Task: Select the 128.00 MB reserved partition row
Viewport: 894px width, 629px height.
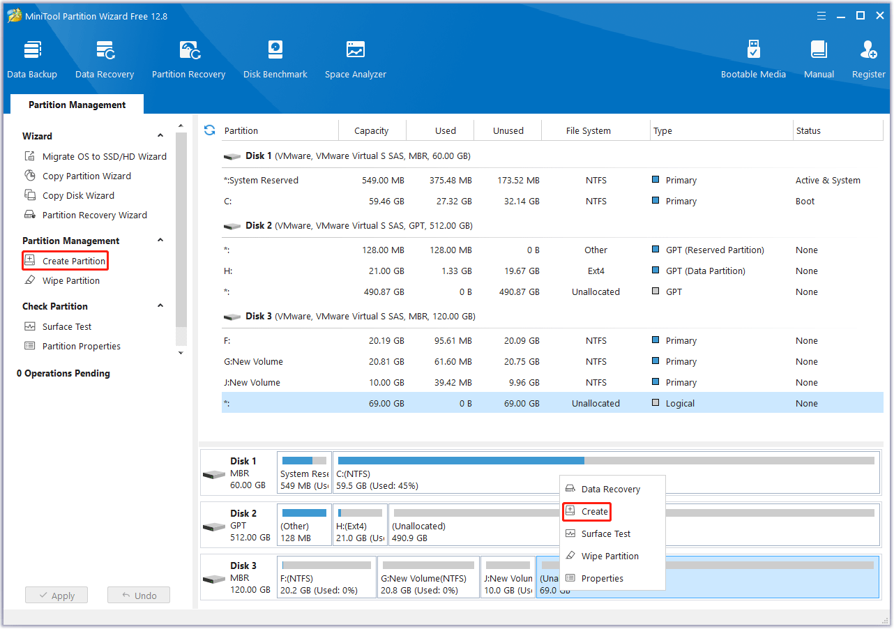Action: pyautogui.click(x=552, y=250)
